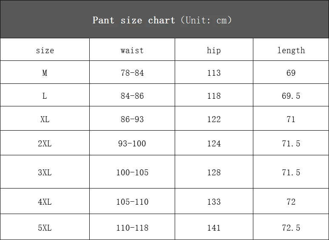Select the "size" column header
The image size is (329, 240).
tap(45, 50)
